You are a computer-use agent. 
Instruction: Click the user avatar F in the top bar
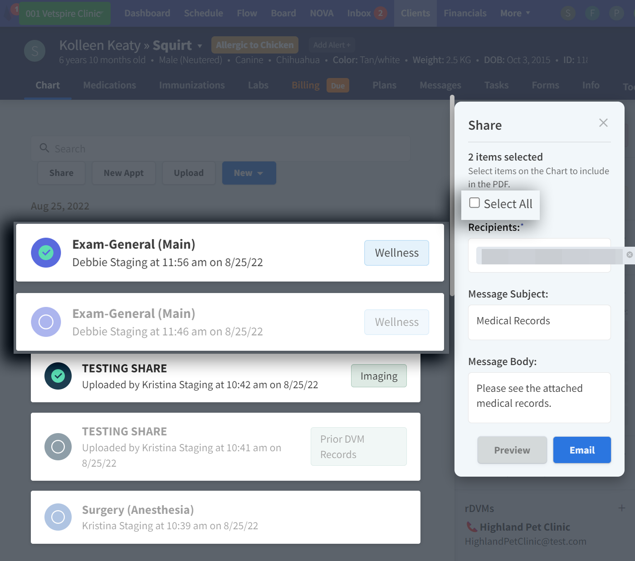pos(592,13)
